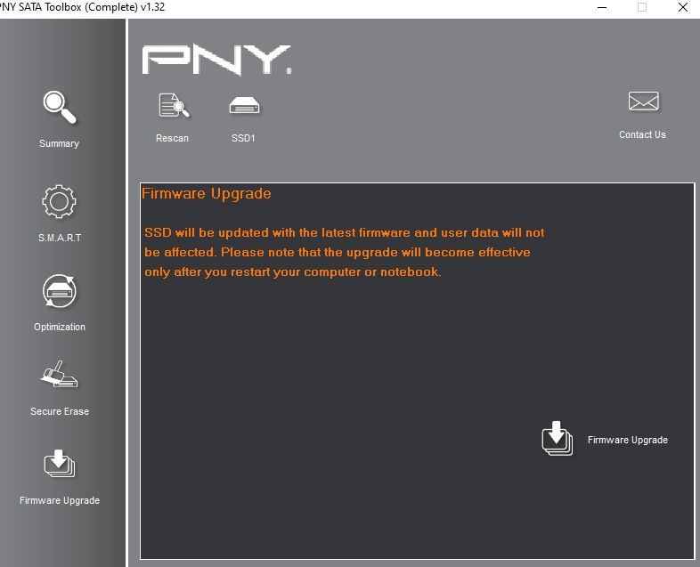Click the Rescan document icon
This screenshot has height=567, width=700.
[173, 106]
